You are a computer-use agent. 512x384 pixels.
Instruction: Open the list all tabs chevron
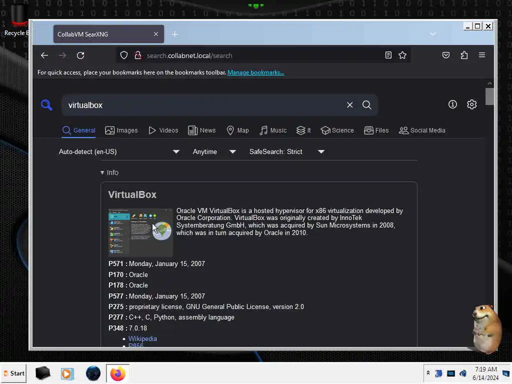pyautogui.click(x=432, y=34)
